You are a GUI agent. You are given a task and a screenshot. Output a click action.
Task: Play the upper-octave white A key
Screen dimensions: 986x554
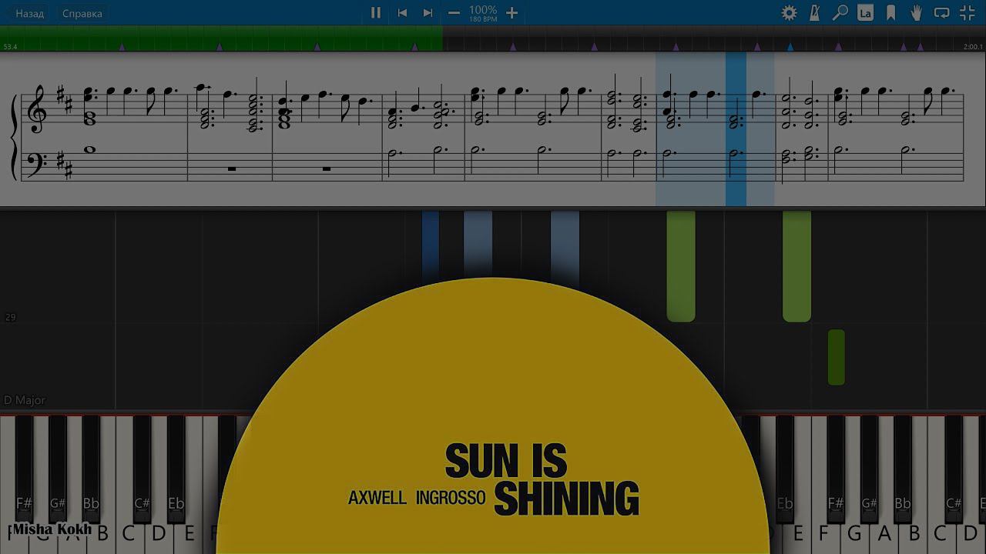click(x=884, y=532)
